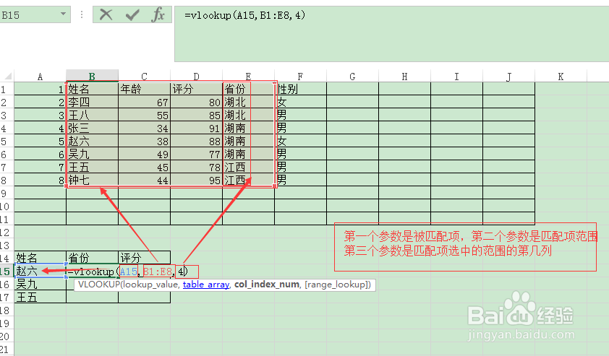Image resolution: width=609 pixels, height=356 pixels.
Task: Click cell A1 containing number 1
Action: (40, 89)
